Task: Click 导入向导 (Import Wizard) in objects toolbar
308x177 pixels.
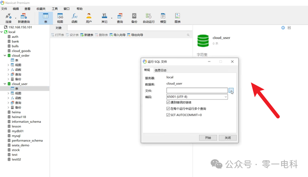Action: pos(117,35)
